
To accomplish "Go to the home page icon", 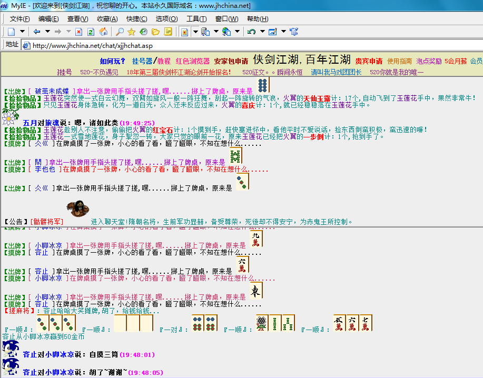I will pyautogui.click(x=103, y=32).
